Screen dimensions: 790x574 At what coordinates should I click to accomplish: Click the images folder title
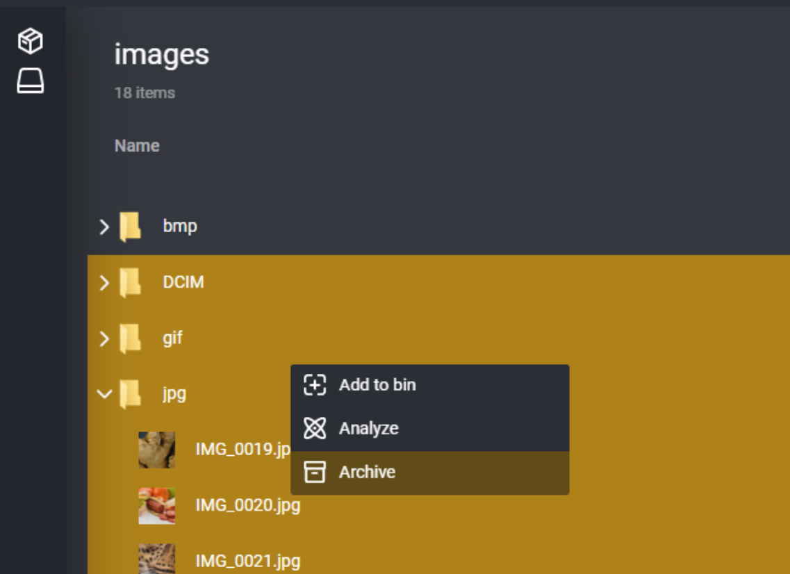tap(162, 54)
